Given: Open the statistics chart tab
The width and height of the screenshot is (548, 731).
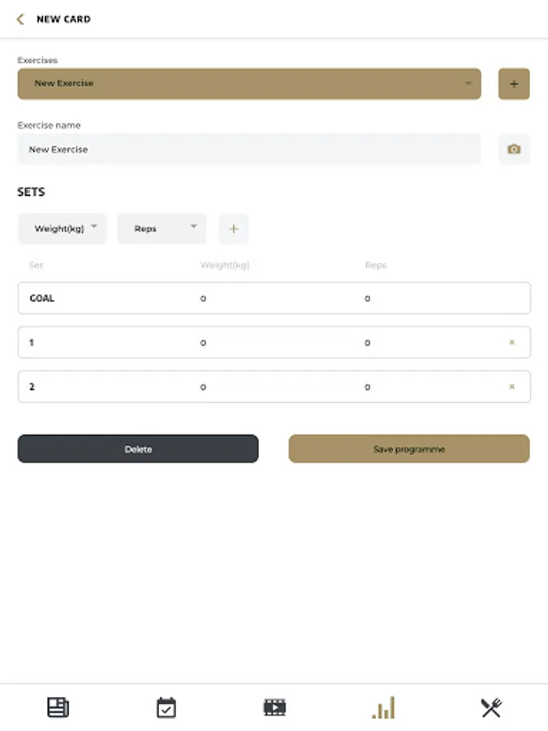Looking at the screenshot, I should (x=383, y=707).
